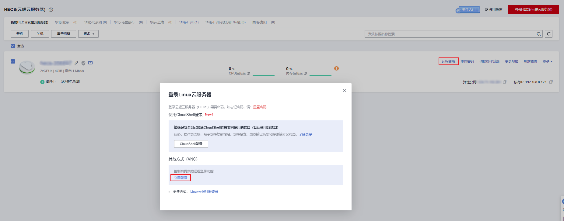Click the orange warning alert icon
Image resolution: width=564 pixels, height=221 pixels.
pyautogui.click(x=336, y=68)
